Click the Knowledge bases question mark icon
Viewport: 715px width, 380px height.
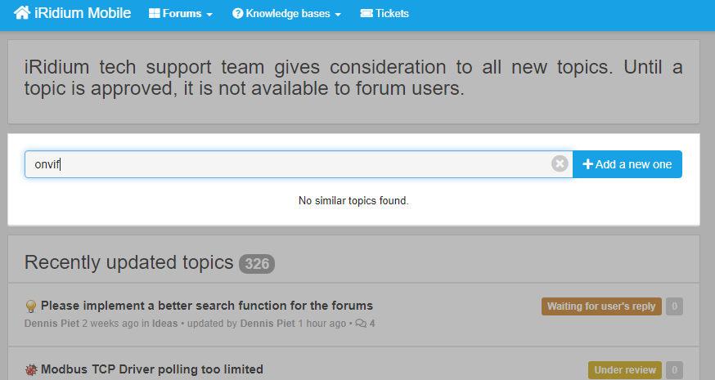click(237, 14)
